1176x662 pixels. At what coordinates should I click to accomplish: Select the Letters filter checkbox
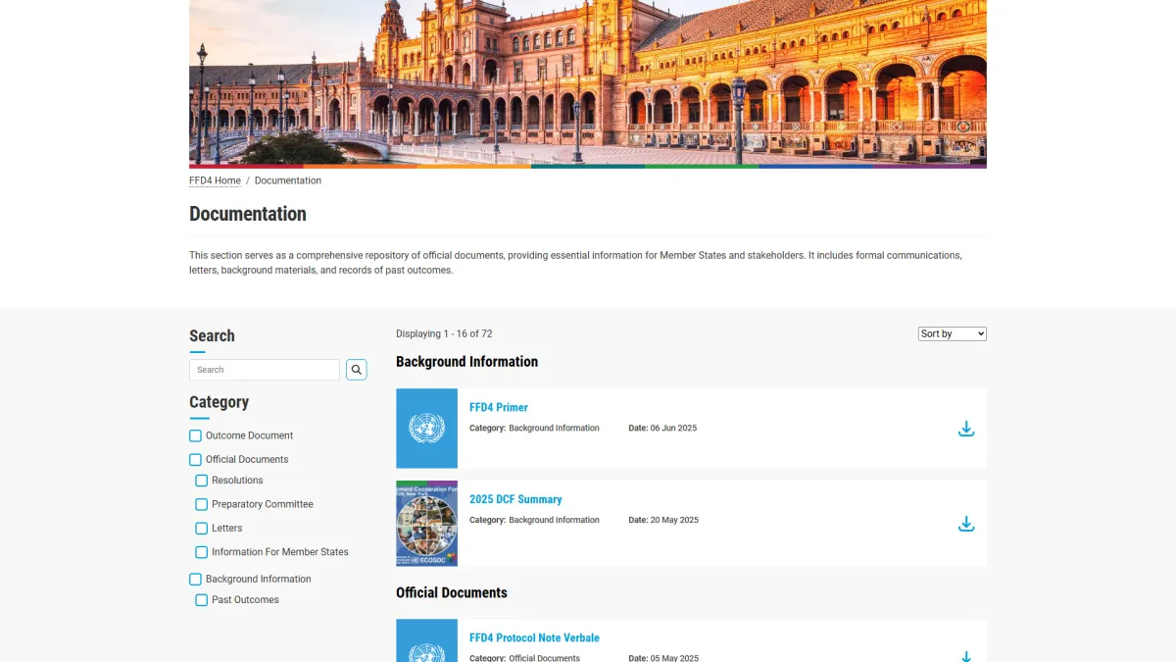pyautogui.click(x=202, y=528)
